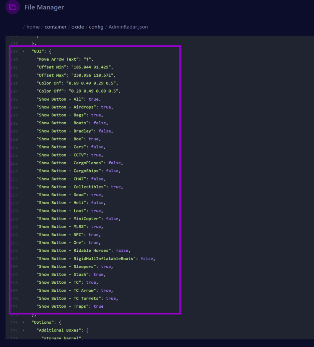Click line number 174 in the gutter
314x347 pixels.
[14, 330]
